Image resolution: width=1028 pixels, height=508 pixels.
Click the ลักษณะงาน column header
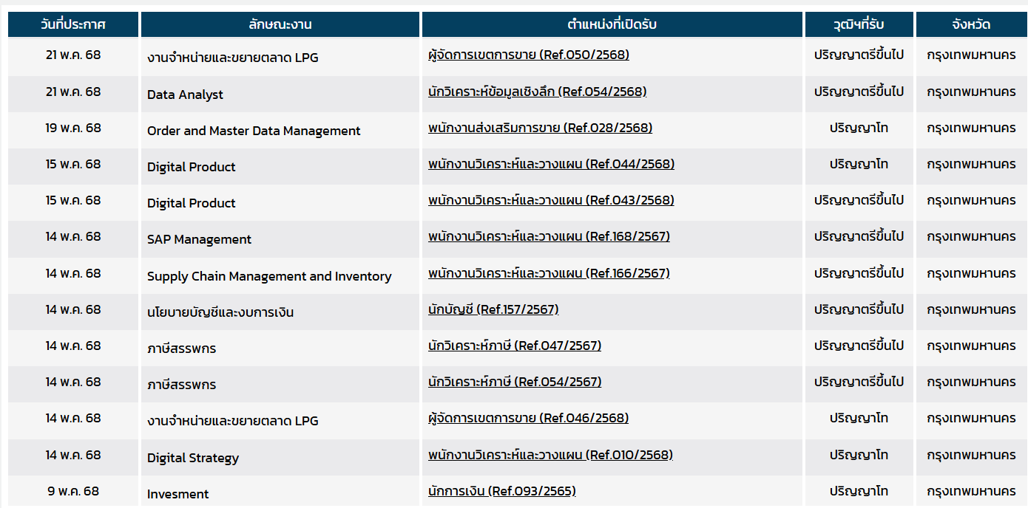[280, 24]
